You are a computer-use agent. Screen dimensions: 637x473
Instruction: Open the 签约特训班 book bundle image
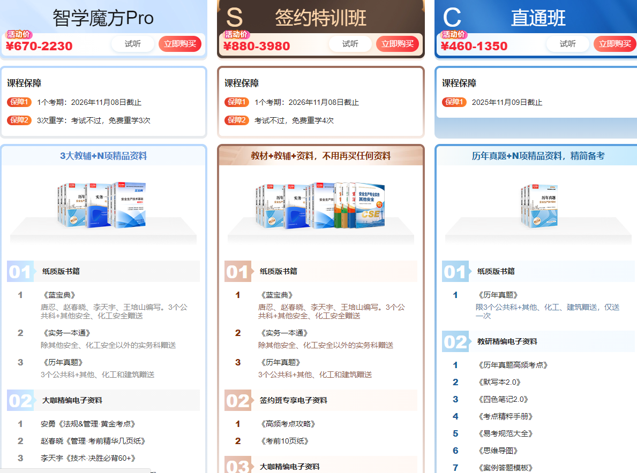pos(320,205)
